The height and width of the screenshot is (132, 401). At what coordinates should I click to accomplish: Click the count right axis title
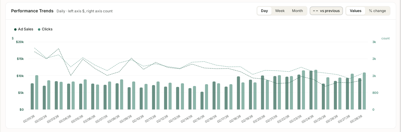(x=385, y=38)
